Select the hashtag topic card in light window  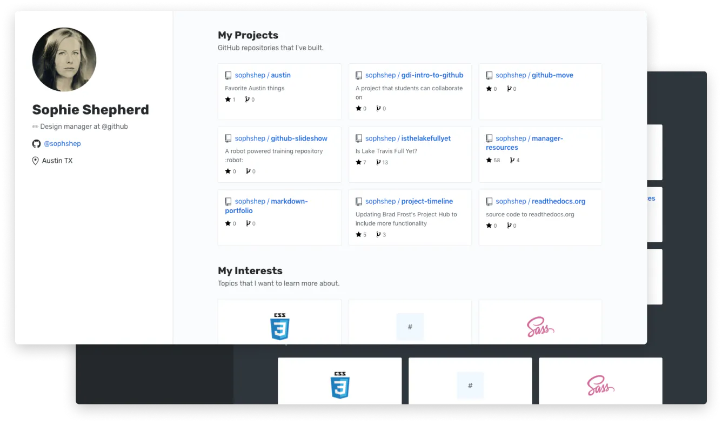(x=410, y=322)
